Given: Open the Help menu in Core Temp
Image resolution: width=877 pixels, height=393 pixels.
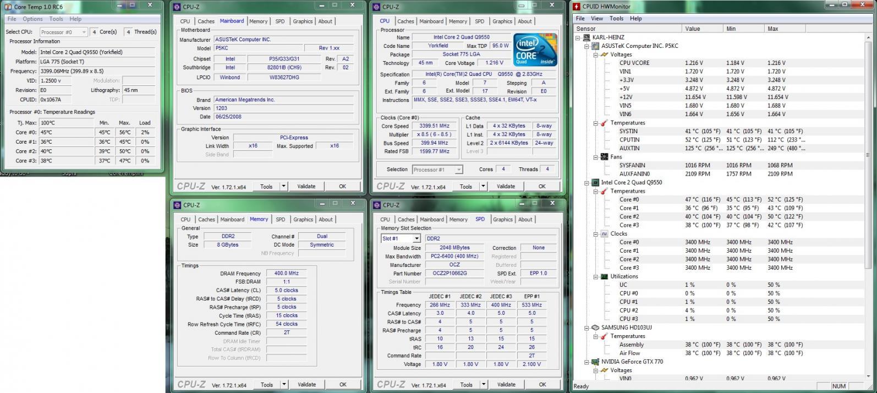Looking at the screenshot, I should [75, 19].
